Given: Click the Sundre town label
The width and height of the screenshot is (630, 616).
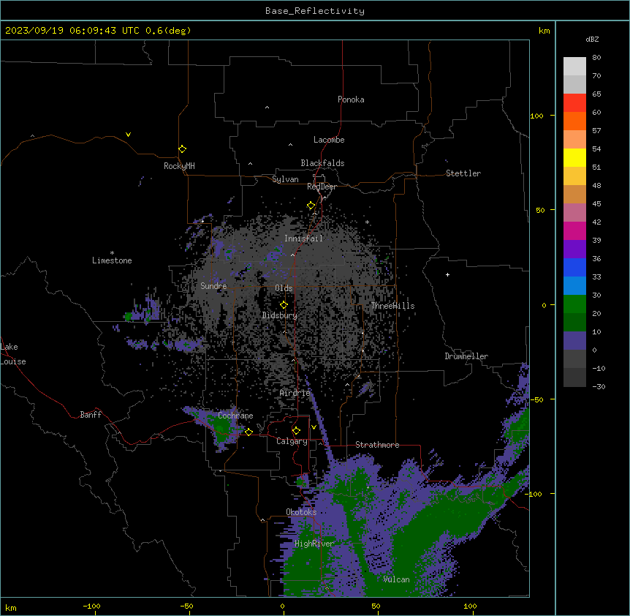Looking at the screenshot, I should pos(213,286).
